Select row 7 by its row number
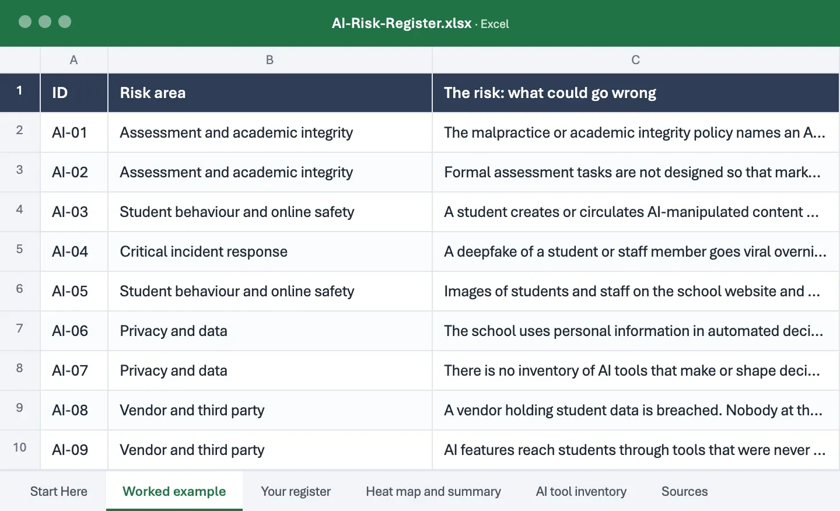Viewport: 840px width, 511px height. click(20, 330)
